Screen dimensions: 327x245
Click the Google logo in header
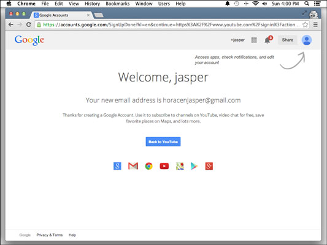[x=29, y=40]
